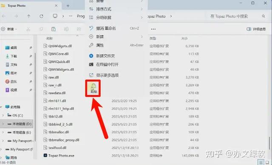The width and height of the screenshot is (272, 165).
Task: Click the Name column header
Action: [49, 38]
